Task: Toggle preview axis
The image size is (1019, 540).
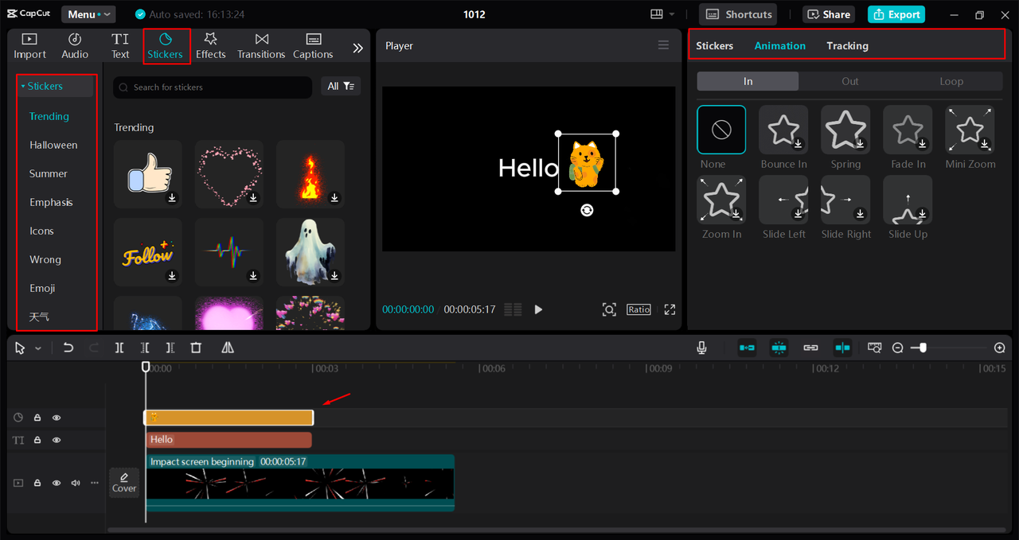Action: [x=842, y=348]
